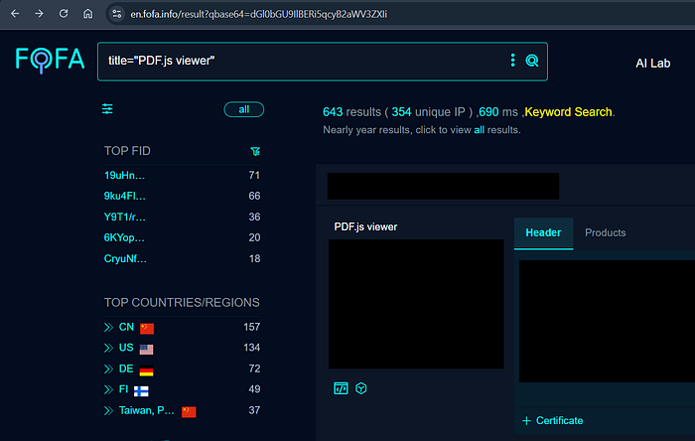Click the China flag next to CN
This screenshot has height=441, width=695.
click(x=147, y=328)
